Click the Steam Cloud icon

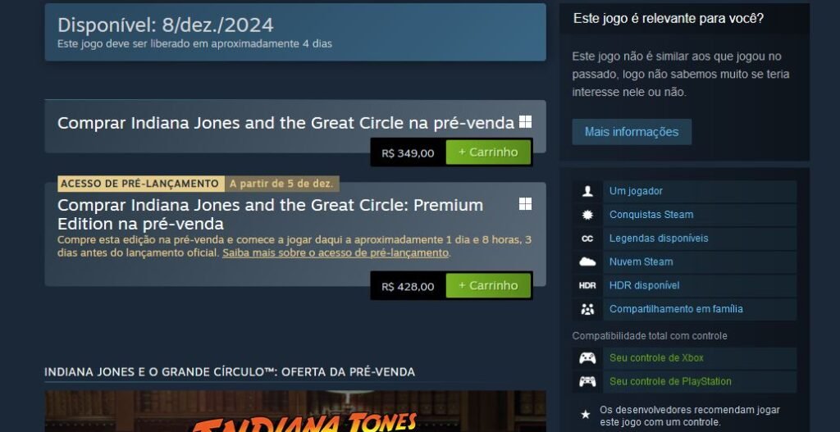point(587,261)
